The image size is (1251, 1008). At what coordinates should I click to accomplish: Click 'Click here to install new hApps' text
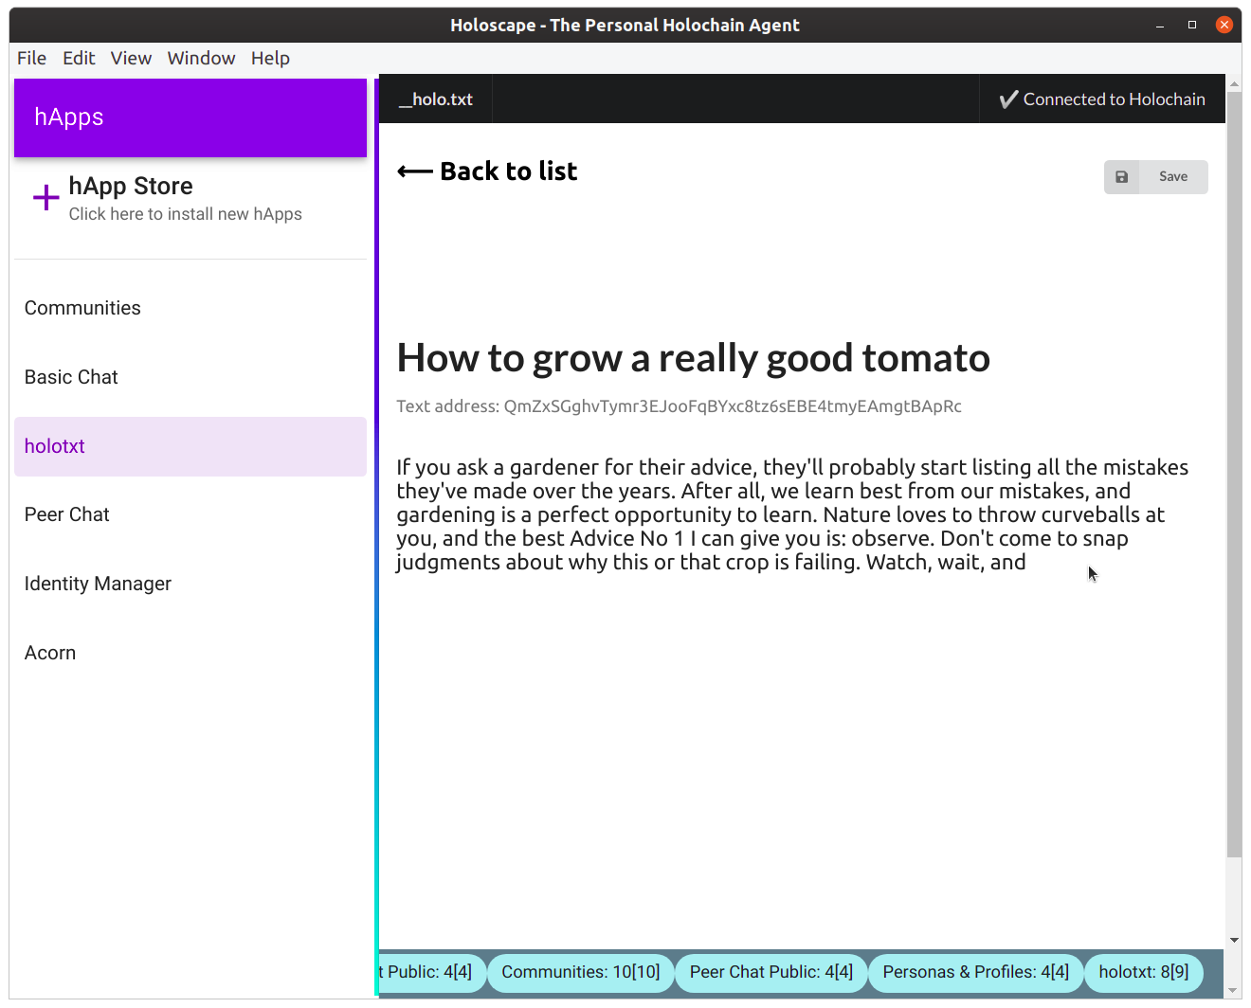coord(186,214)
